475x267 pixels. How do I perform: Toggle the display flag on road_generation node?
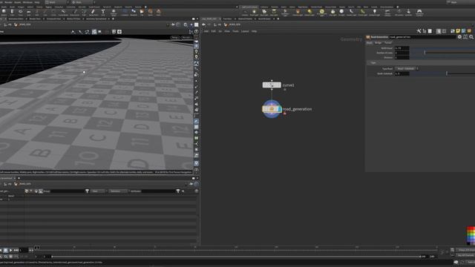(x=279, y=109)
